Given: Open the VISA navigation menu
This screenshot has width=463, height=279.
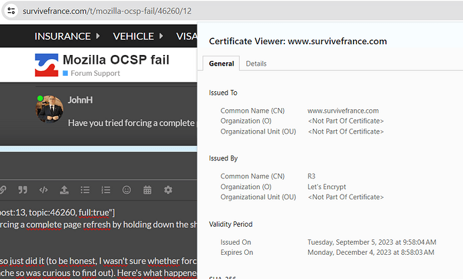Looking at the screenshot, I should click(x=187, y=36).
